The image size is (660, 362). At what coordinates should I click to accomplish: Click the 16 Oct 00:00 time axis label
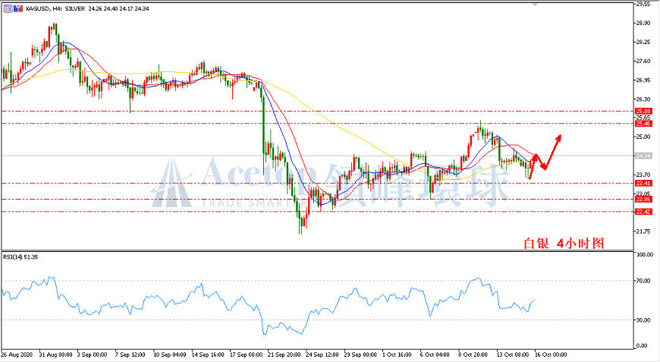(551, 355)
